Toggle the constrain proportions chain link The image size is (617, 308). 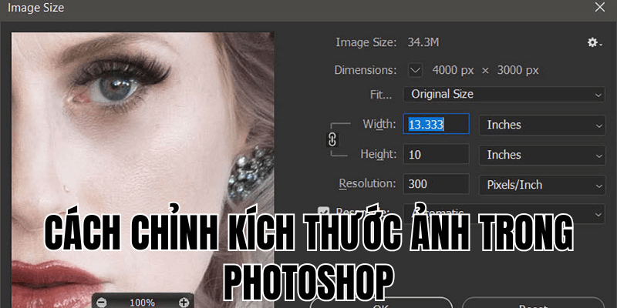coord(333,139)
